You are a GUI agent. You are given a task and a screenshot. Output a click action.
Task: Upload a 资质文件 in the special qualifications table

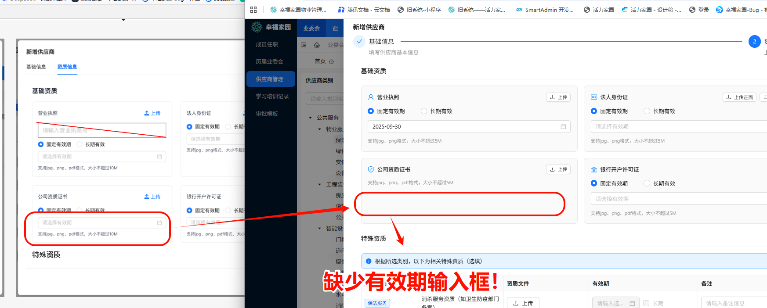tap(523, 303)
